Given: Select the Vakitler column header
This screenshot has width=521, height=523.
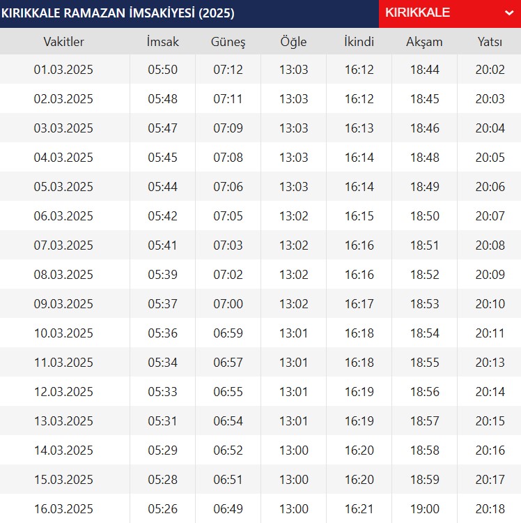Looking at the screenshot, I should point(63,42).
